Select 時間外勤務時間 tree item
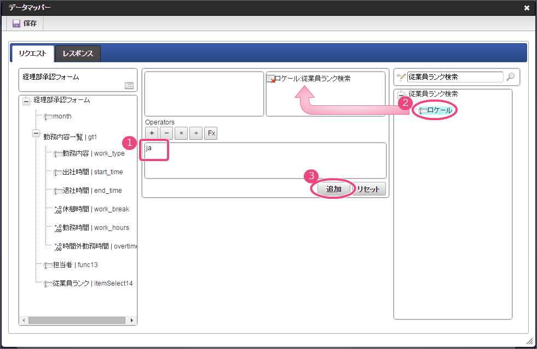The width and height of the screenshot is (537, 349). pos(100,246)
